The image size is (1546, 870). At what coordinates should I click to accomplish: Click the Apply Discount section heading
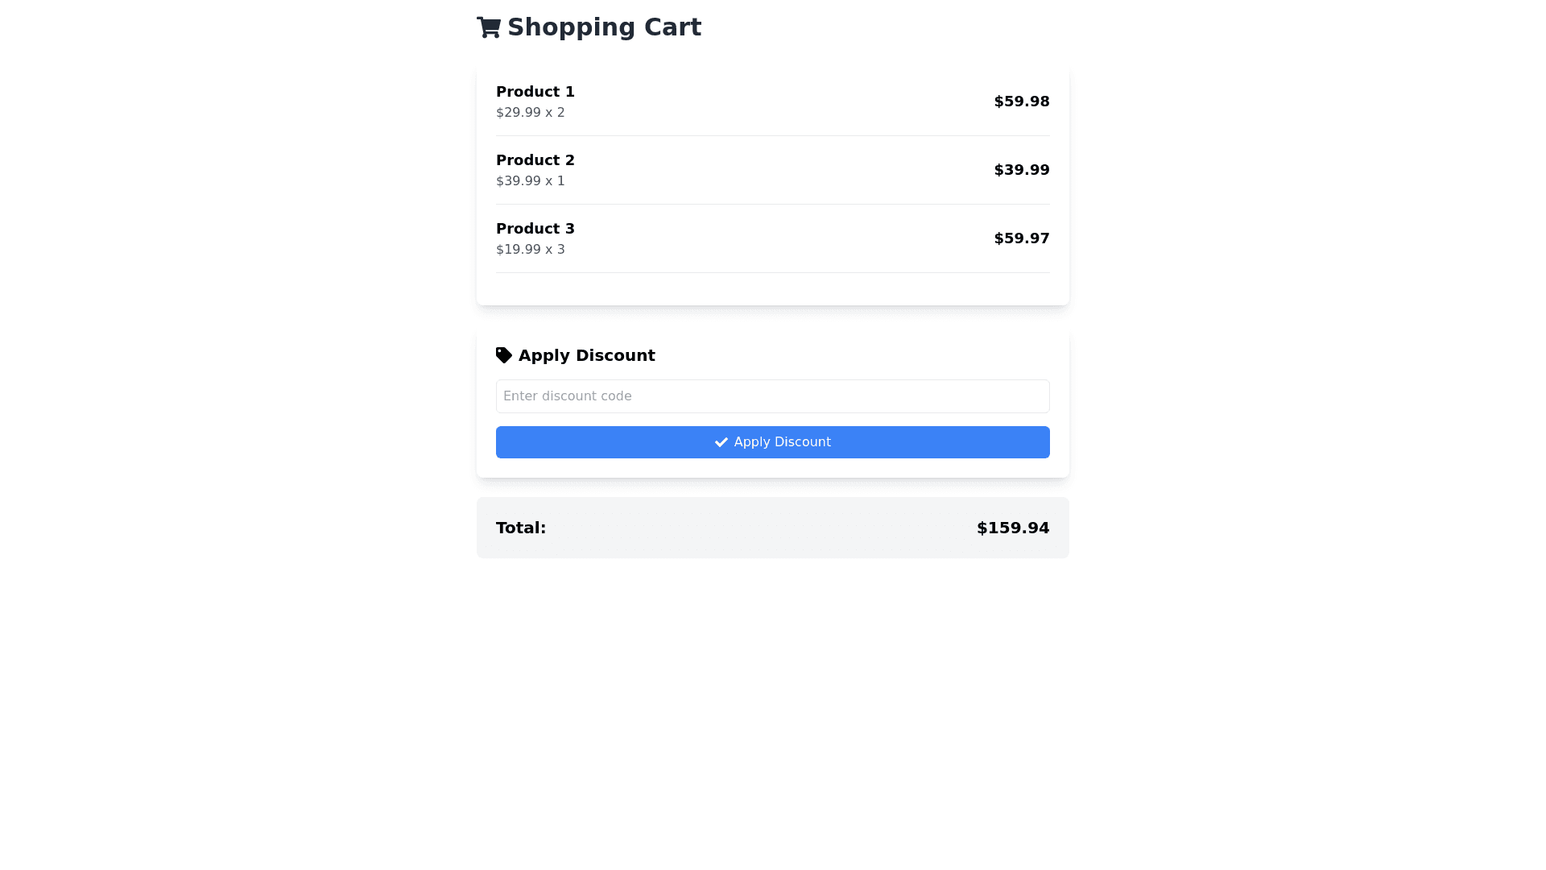click(586, 355)
